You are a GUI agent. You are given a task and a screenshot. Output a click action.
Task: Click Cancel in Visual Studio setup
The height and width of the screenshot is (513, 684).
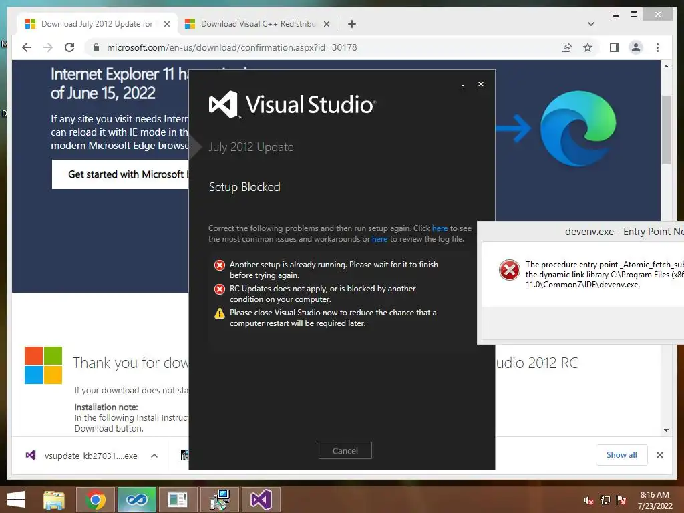(345, 450)
